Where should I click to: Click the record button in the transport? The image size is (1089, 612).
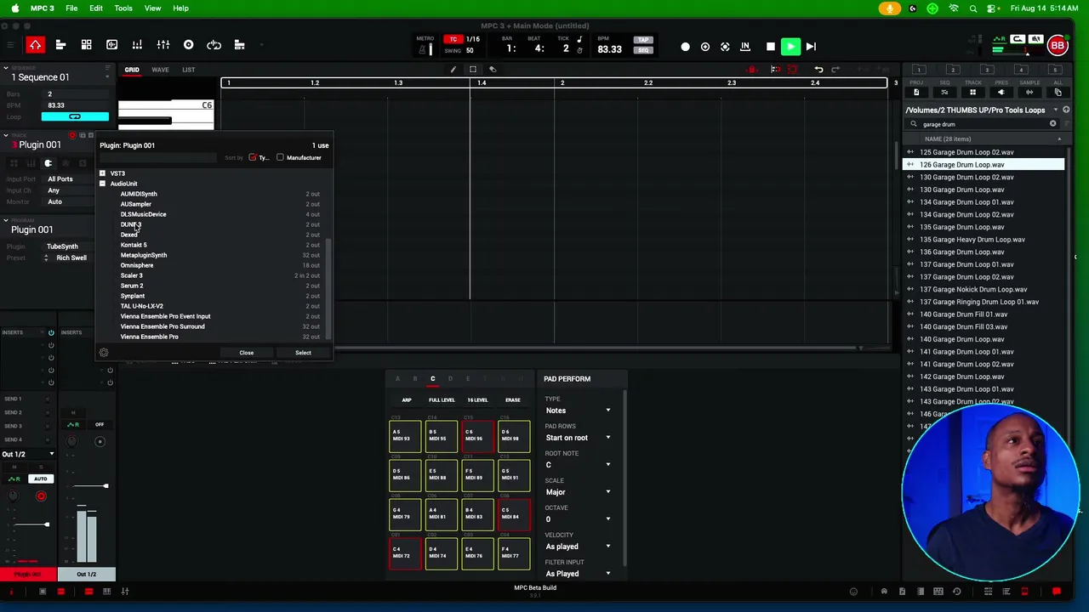685,47
